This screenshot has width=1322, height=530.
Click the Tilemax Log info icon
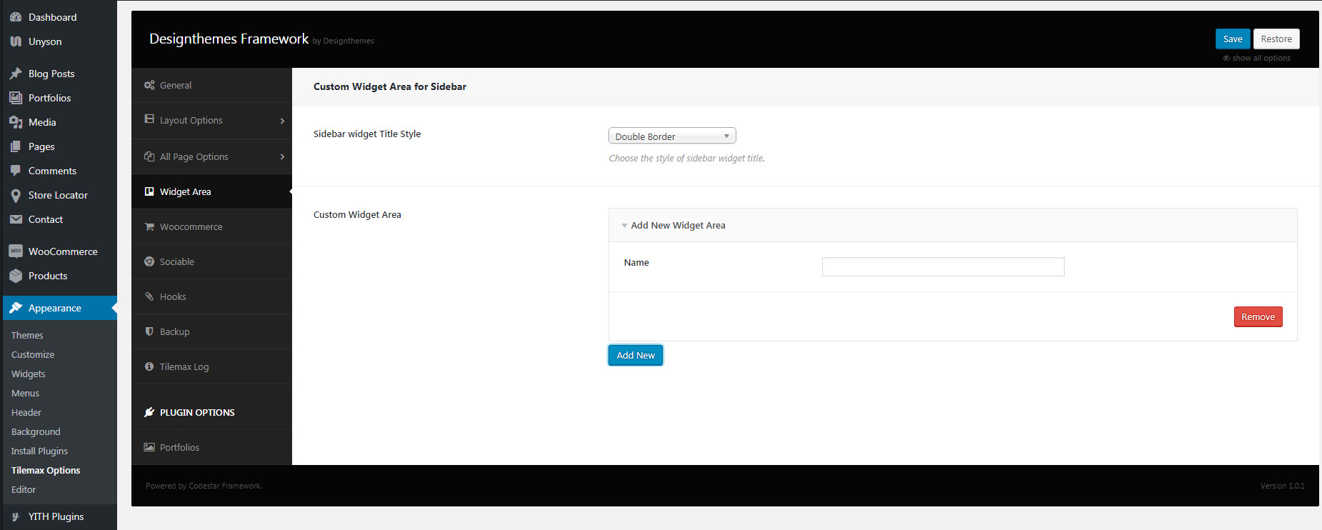149,366
